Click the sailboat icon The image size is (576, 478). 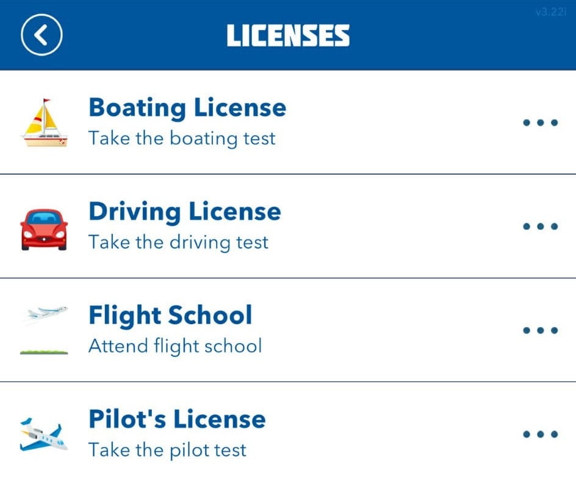pos(44,123)
